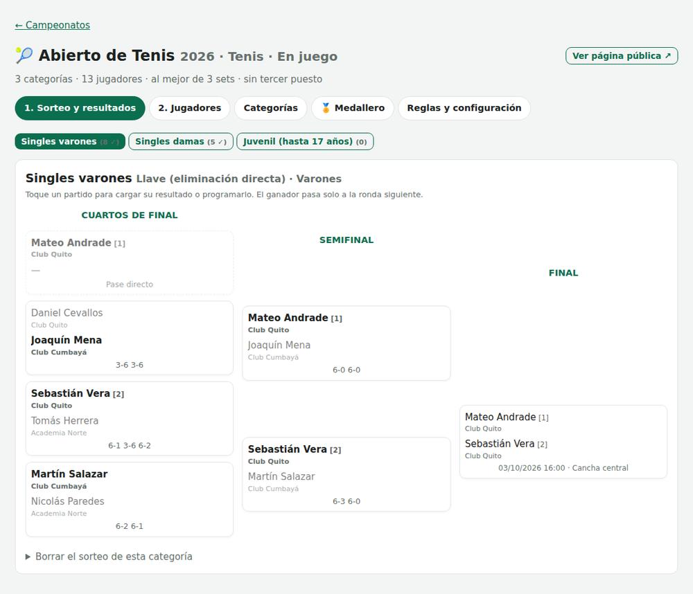
Task: Open quarterfinal Daniel Cevallos vs Joaquín Mena
Action: (x=130, y=338)
